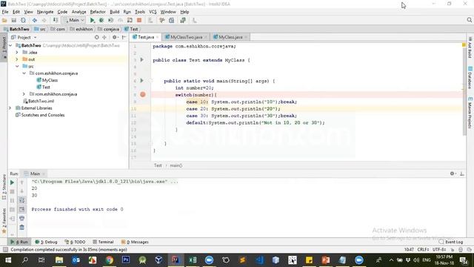The height and width of the screenshot is (267, 474).
Task: Click the corejava breadcrumb in navigation bar
Action: [109, 29]
